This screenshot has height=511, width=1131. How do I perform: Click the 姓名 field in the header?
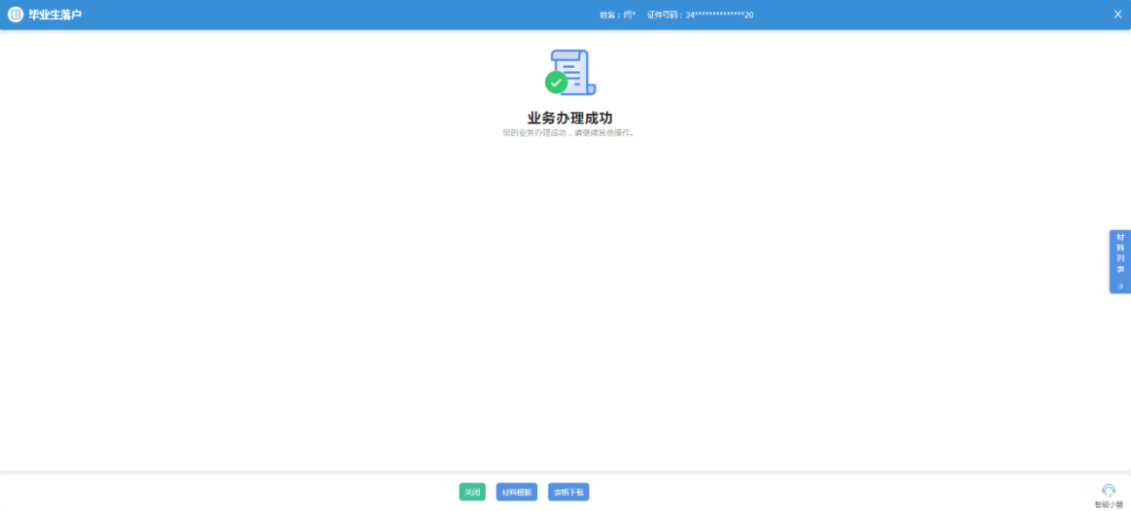[617, 16]
